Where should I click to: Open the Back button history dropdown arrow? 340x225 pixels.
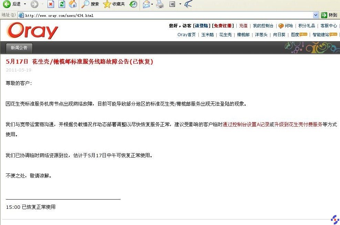pos(25,4)
